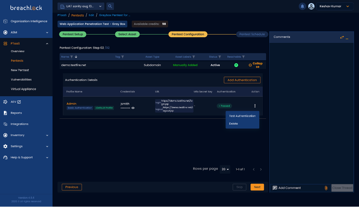Image resolution: width=359 pixels, height=207 pixels.
Task: Click the search magnifier icon
Action: 110,7
